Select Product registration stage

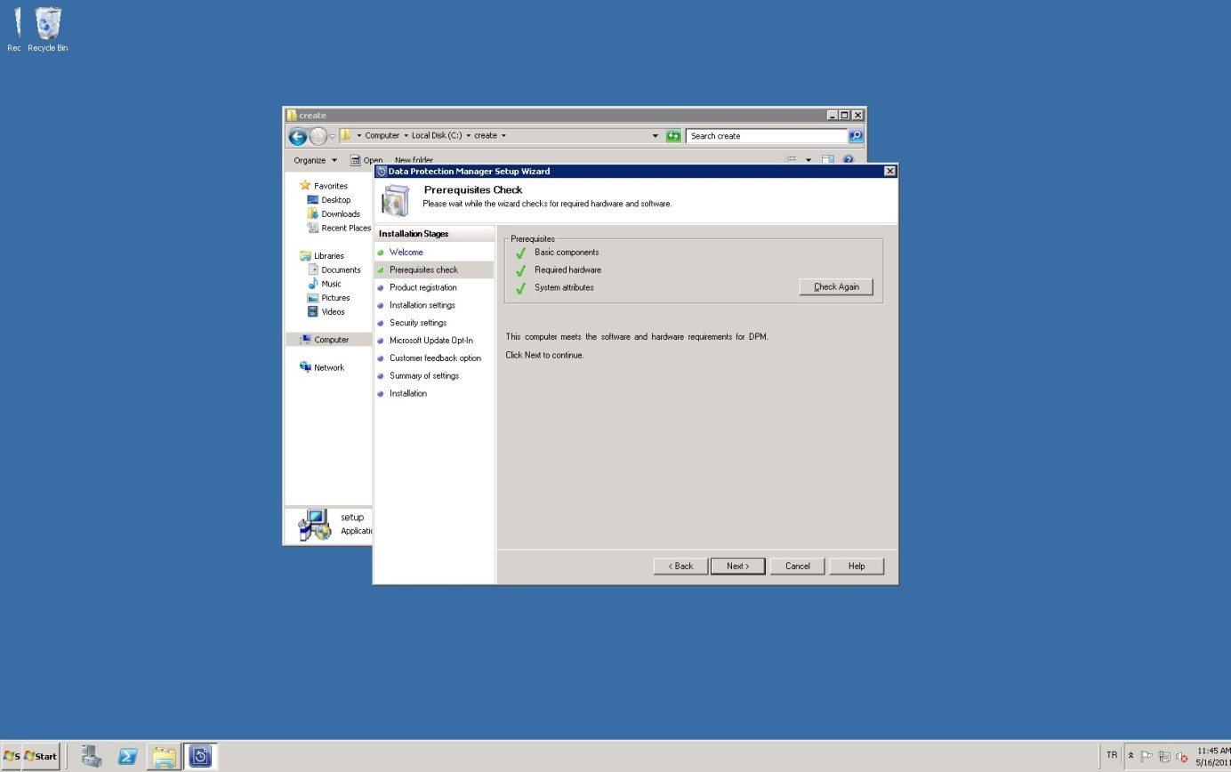pos(422,287)
